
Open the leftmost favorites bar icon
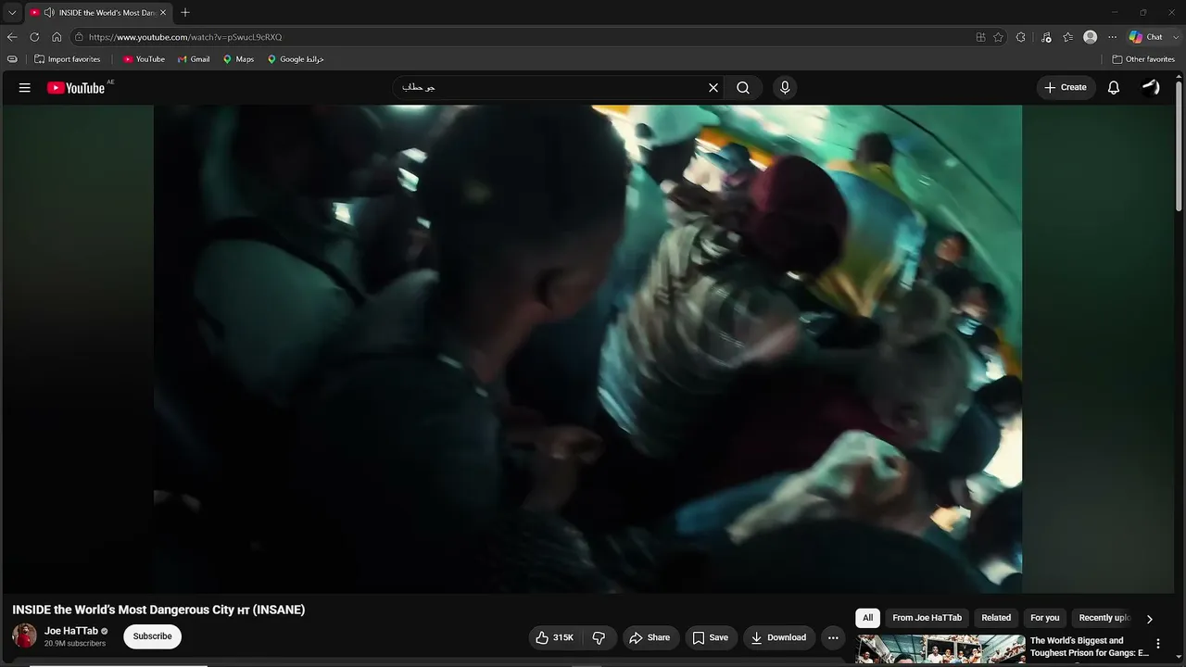(x=12, y=59)
